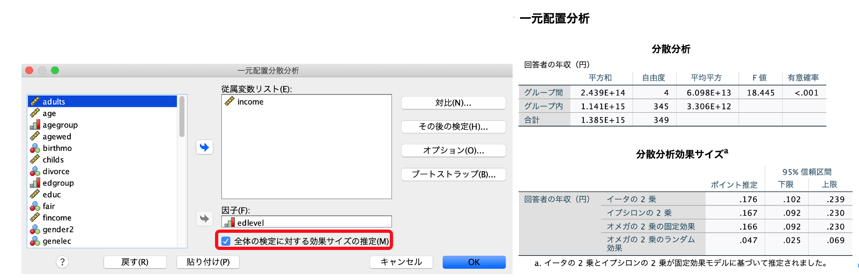Select the agewed variable row
This screenshot has width=859, height=280.
click(x=102, y=136)
